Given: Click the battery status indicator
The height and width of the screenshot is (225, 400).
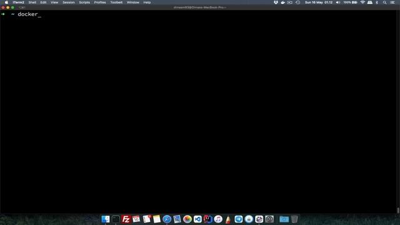Looking at the screenshot, I should 350,2.
